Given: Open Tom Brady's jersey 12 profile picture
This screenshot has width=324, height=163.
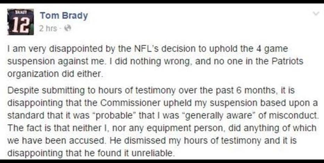Looking at the screenshot, I should pos(21,22).
